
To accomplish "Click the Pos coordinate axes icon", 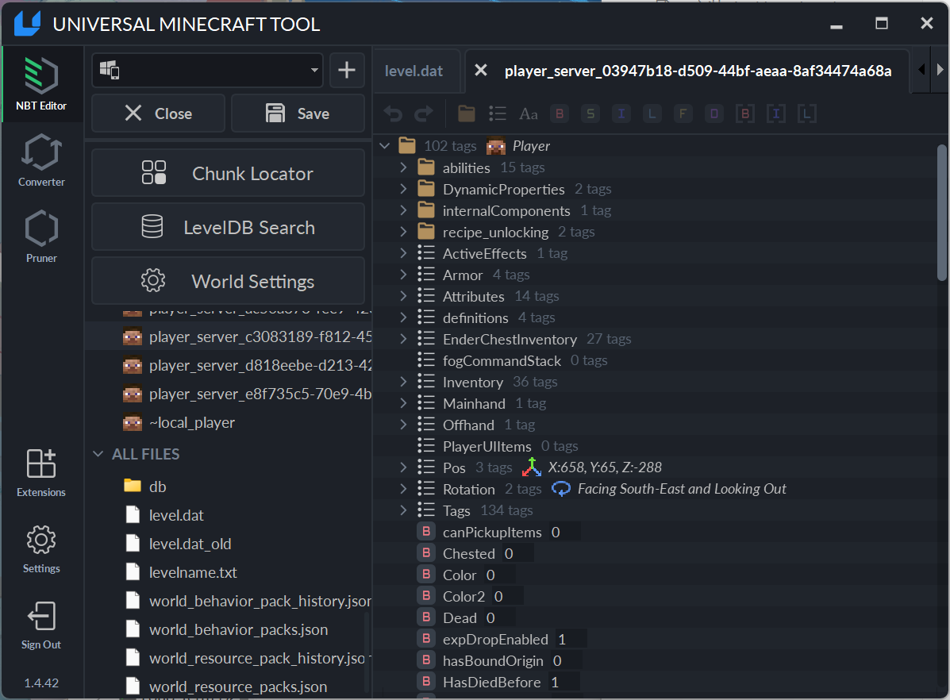I will coord(531,467).
